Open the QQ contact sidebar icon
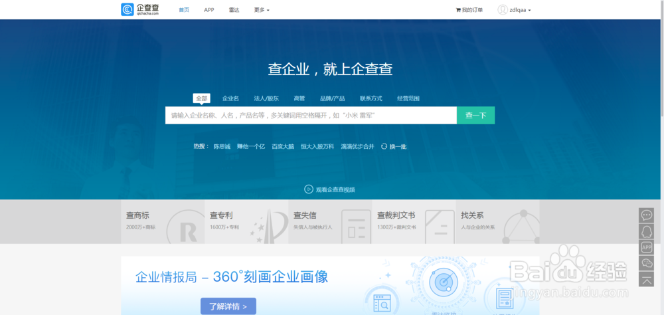The width and height of the screenshot is (664, 315). [x=646, y=231]
